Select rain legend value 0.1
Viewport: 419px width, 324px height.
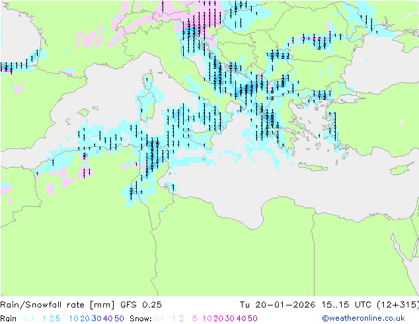28,319
